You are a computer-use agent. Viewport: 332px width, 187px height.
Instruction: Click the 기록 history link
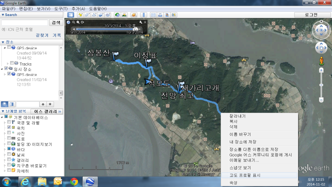point(56,35)
